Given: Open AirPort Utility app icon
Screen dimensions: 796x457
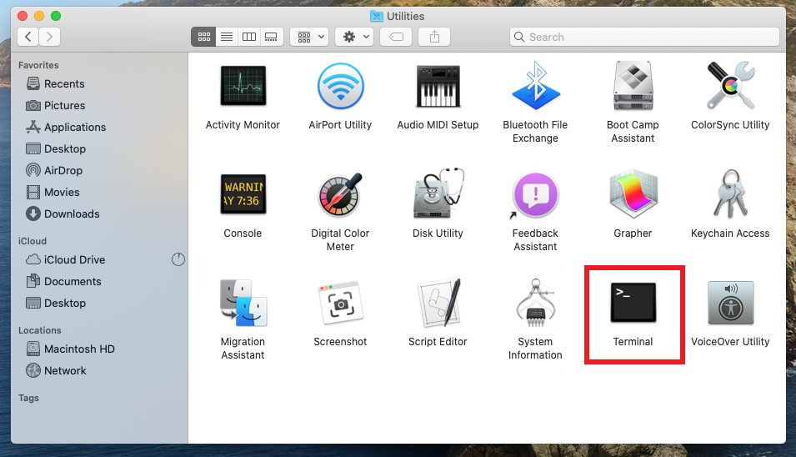Looking at the screenshot, I should point(341,86).
